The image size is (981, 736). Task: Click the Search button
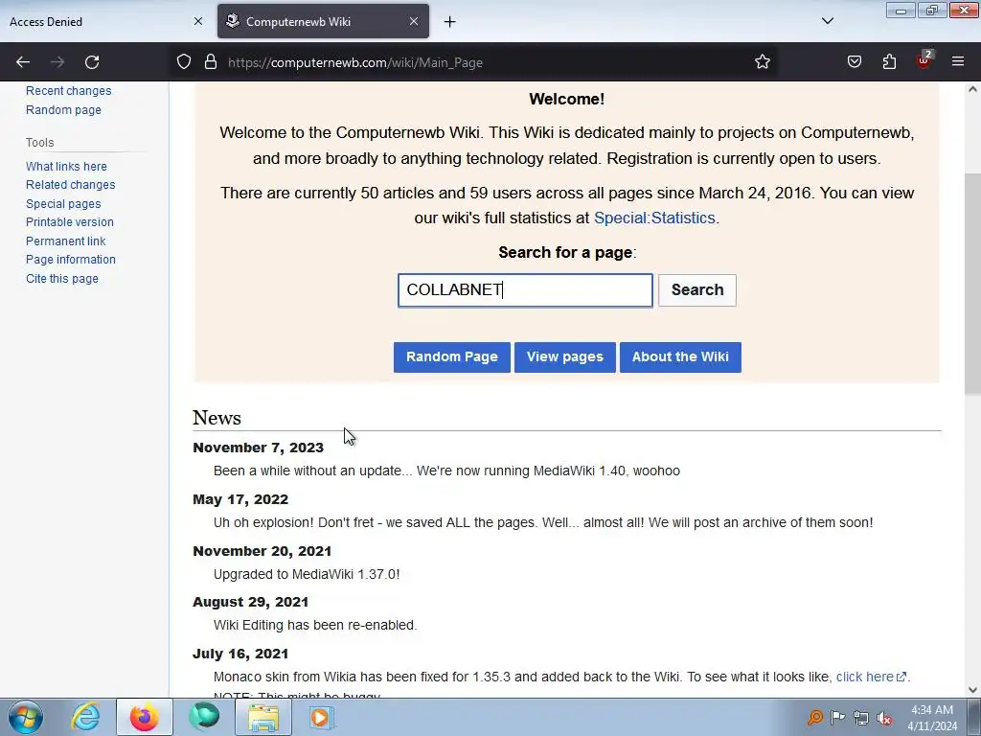[x=697, y=290]
